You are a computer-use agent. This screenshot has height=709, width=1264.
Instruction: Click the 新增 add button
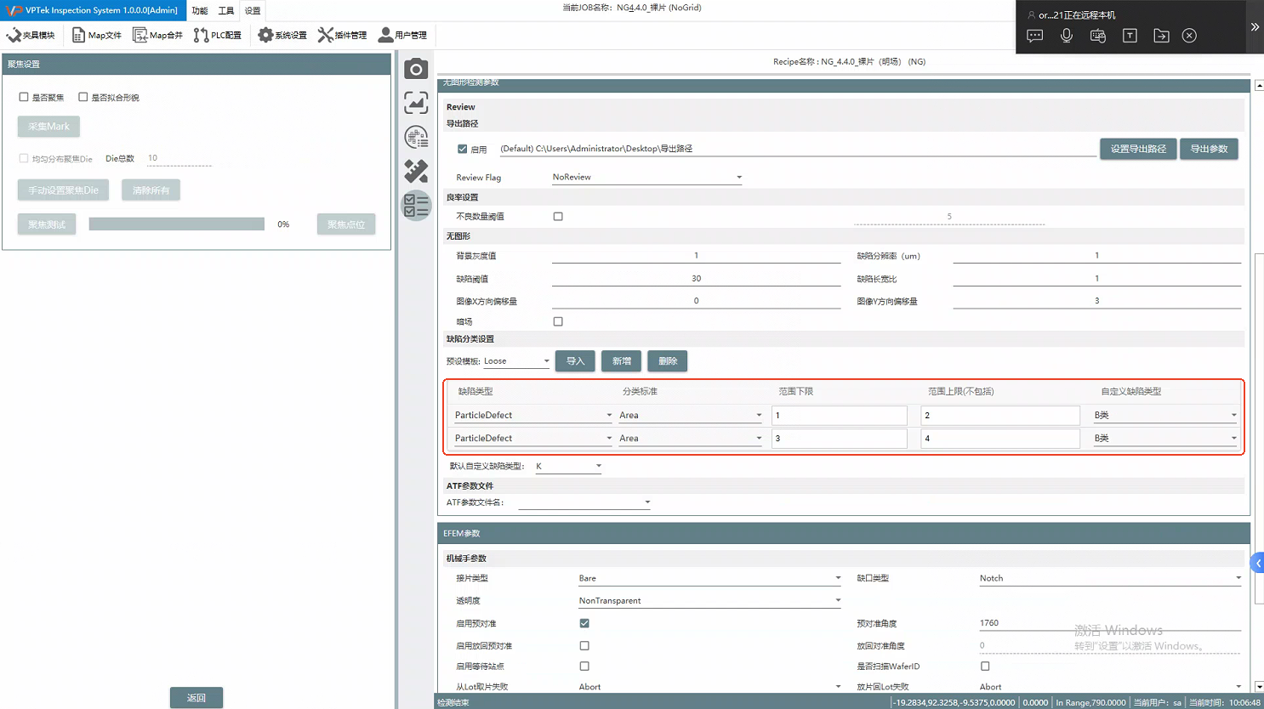[x=622, y=361]
